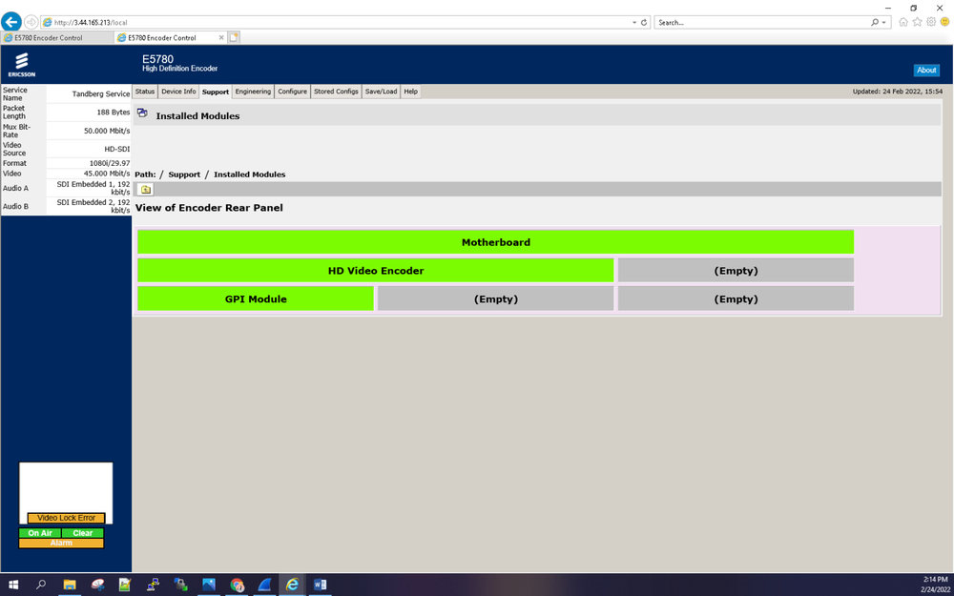Click the Installed Modules header icon

[142, 113]
